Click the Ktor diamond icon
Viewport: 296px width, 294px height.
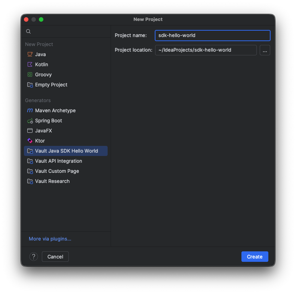30,141
